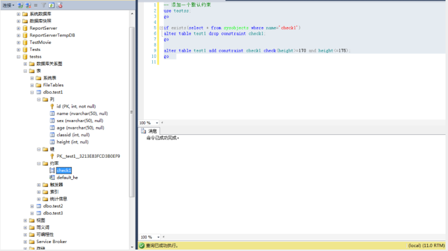Expand the dbo.test2 table node

[32, 206]
